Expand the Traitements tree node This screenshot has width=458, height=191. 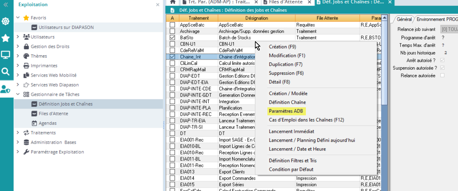coord(18,133)
